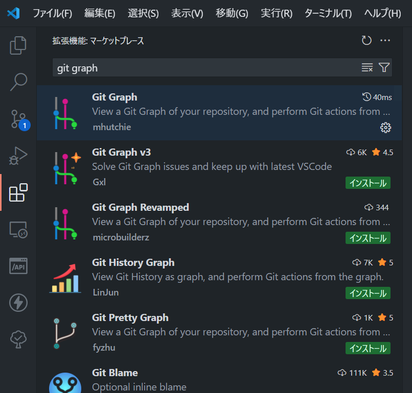Click the 拡張機能: マーケットプレース panel title

click(98, 41)
